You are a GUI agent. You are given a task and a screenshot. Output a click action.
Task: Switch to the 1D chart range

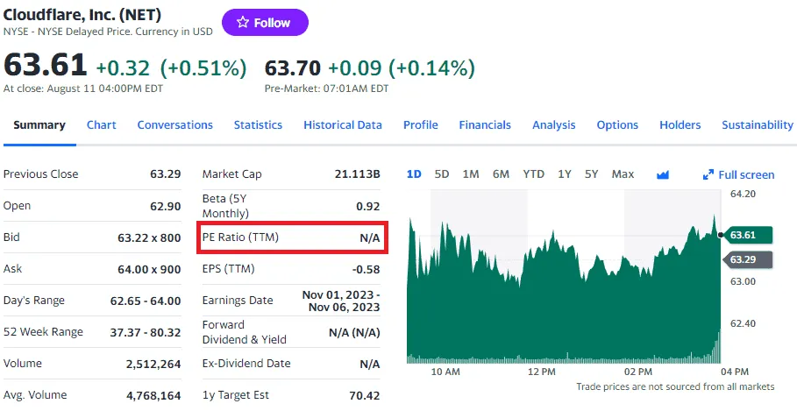[x=414, y=174]
